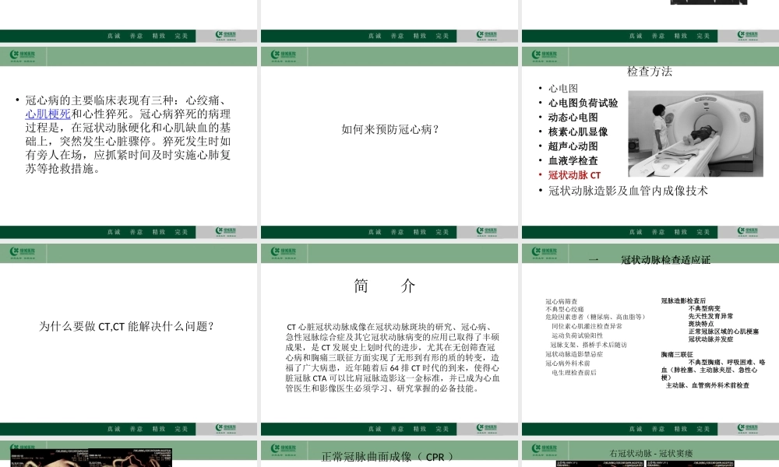Click the CT scanner photo on the 检查方法 slide
Image resolution: width=779 pixels, height=467 pixels.
[693, 132]
